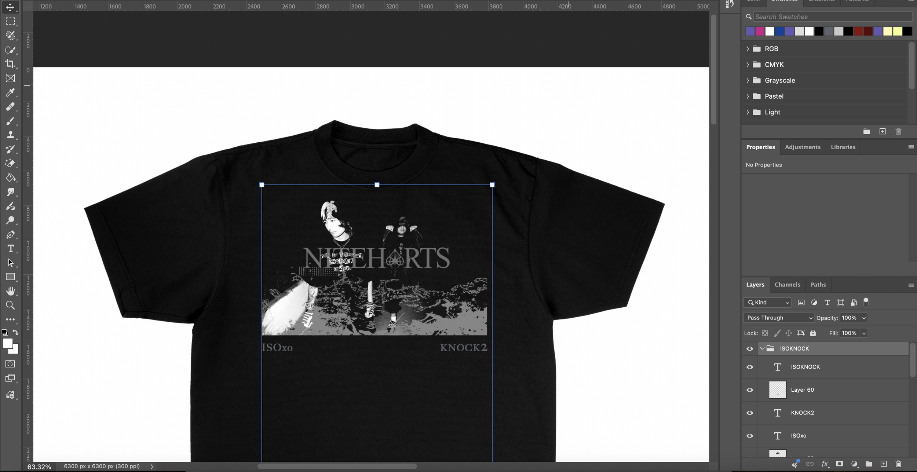Select the Crop tool

point(10,64)
